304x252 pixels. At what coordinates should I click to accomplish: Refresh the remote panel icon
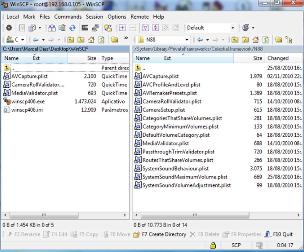click(265, 40)
